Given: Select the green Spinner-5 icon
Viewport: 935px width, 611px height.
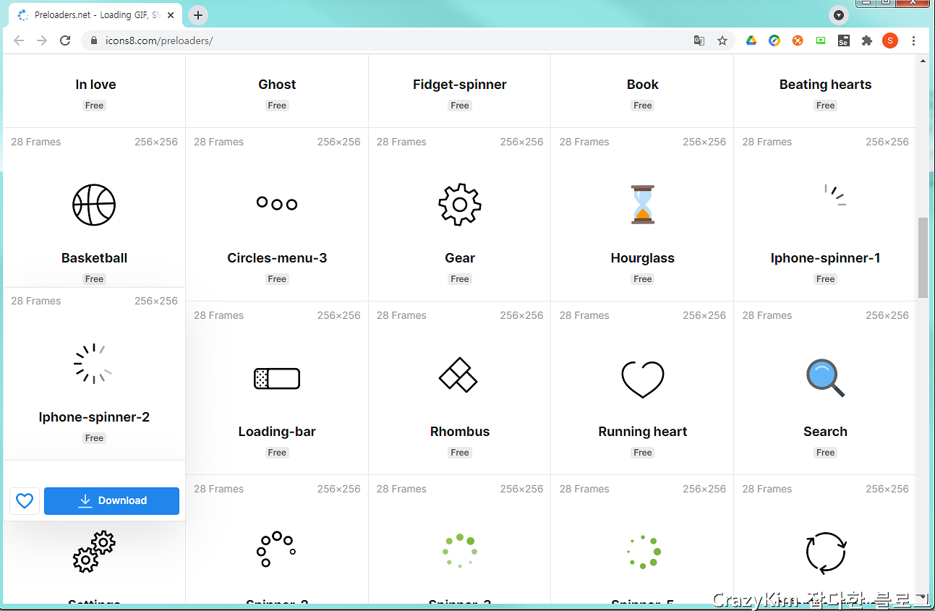Looking at the screenshot, I should tap(644, 551).
